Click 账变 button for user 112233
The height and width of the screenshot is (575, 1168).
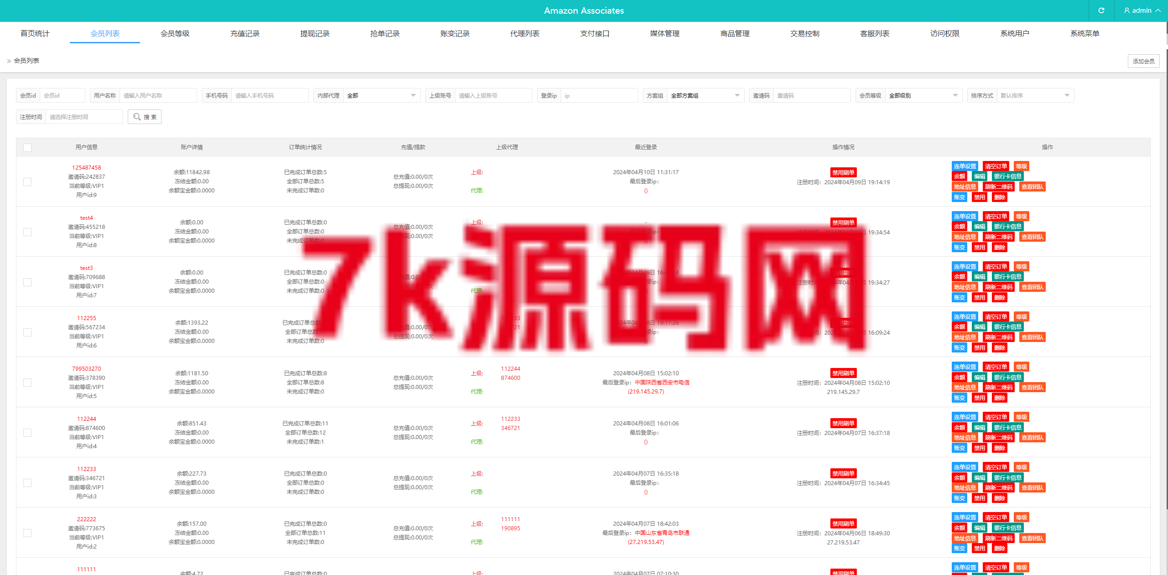click(959, 498)
